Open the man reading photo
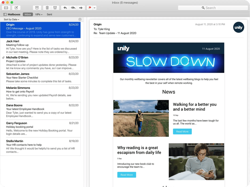 click(x=196, y=162)
